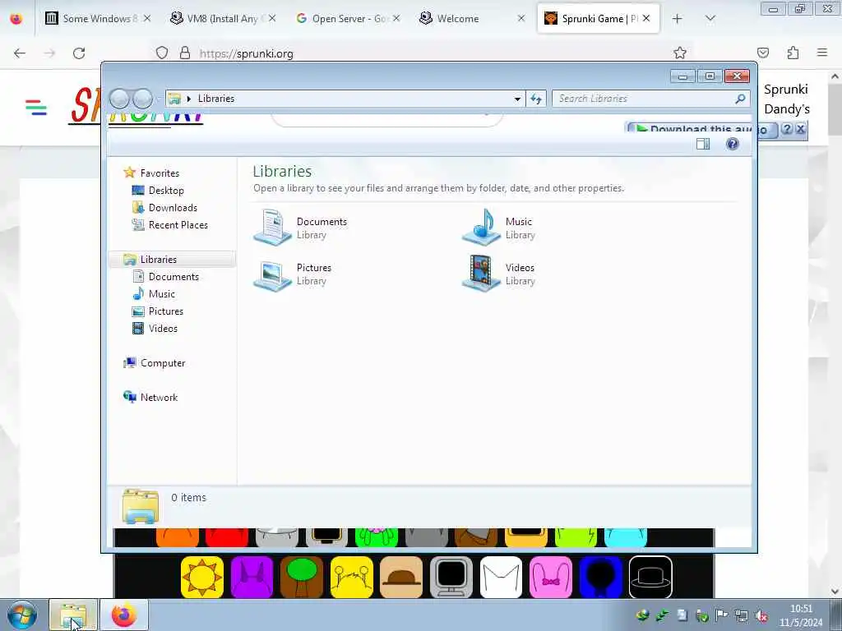This screenshot has height=631, width=842.
Task: Open the Videos library icon
Action: [x=482, y=273]
